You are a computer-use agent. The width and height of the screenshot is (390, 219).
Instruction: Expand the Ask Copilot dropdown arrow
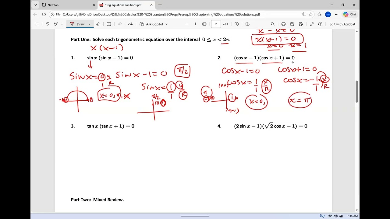166,24
